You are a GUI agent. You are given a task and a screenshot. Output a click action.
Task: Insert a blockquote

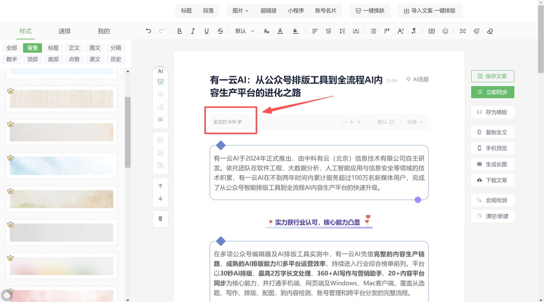pyautogui.click(x=387, y=31)
